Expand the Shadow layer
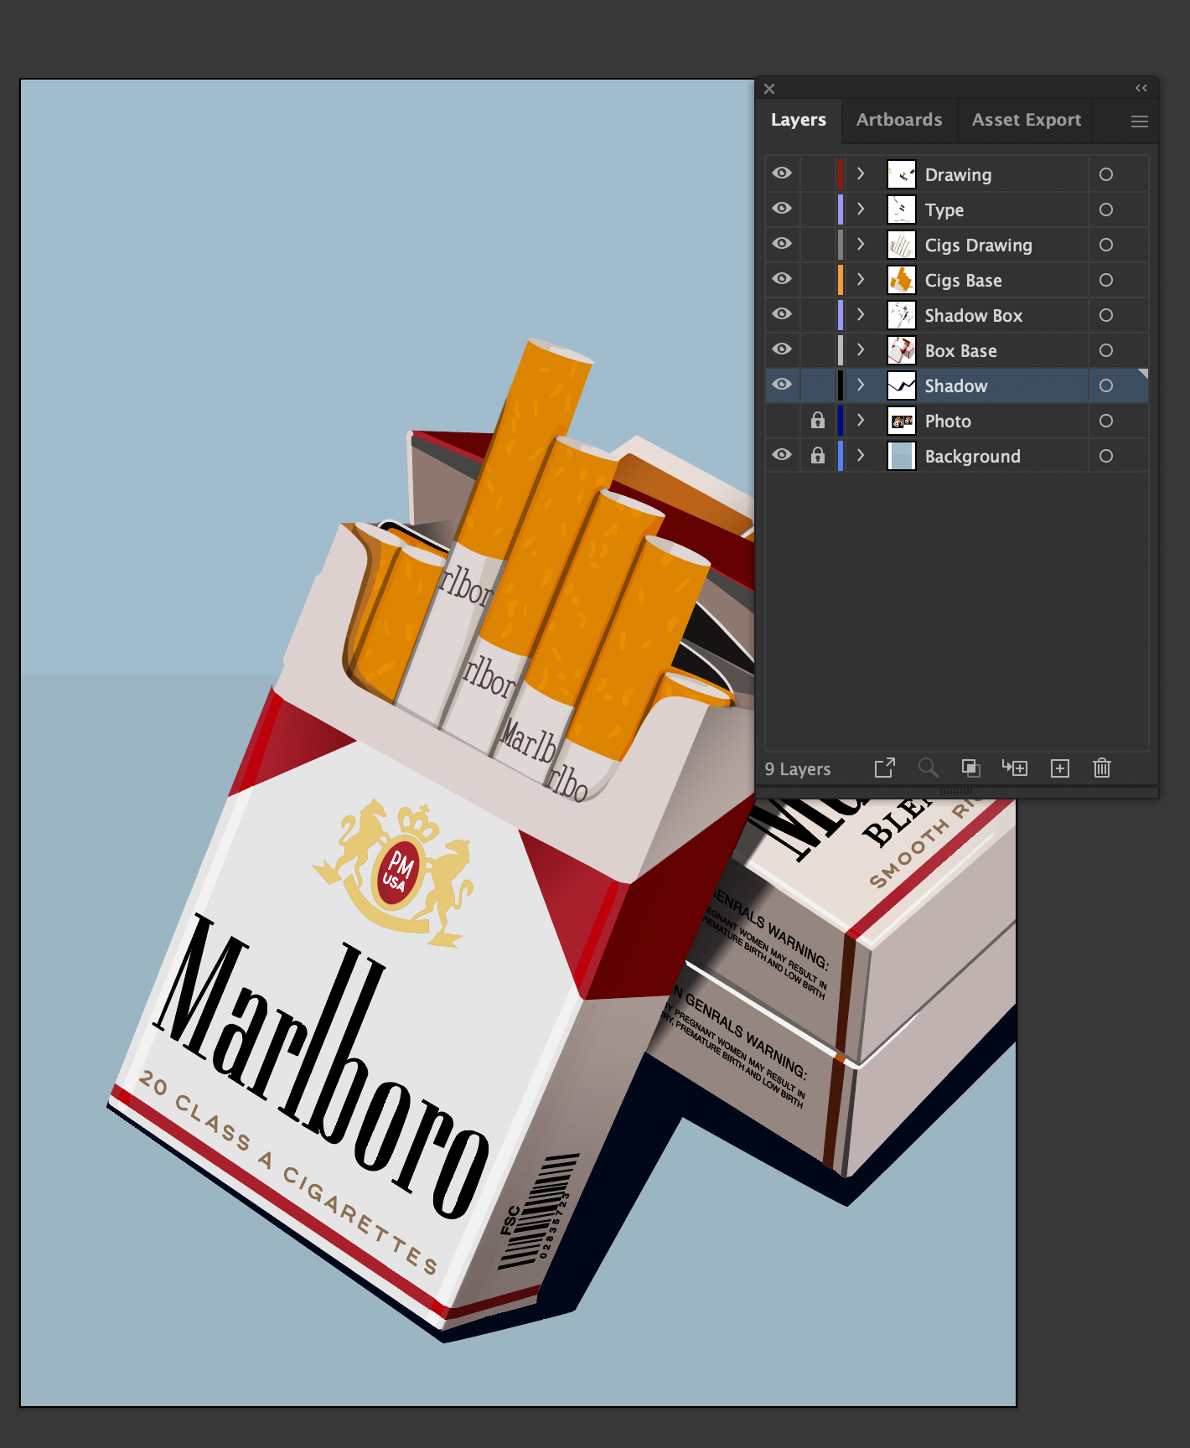The height and width of the screenshot is (1448, 1190). point(861,385)
